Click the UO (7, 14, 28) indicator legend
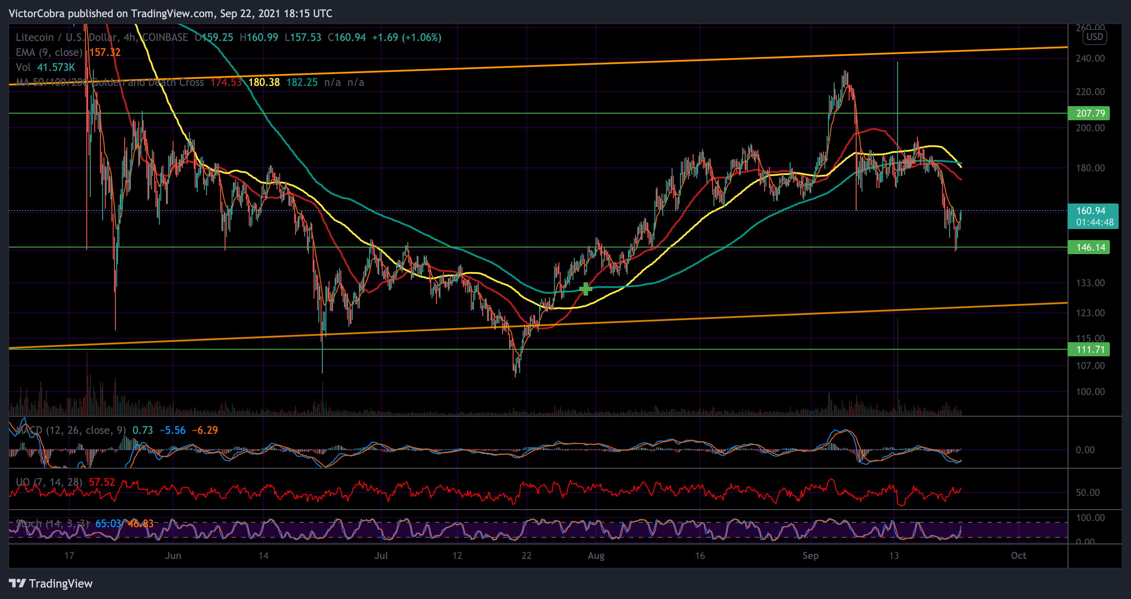Screen dimensions: 1131x599 click(49, 482)
